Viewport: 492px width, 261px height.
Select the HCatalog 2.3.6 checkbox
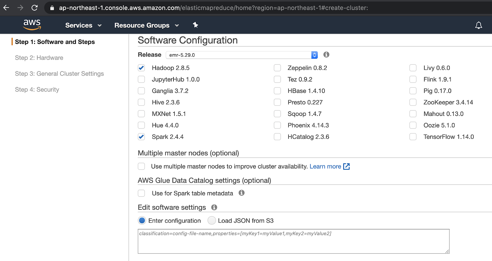[x=277, y=137]
